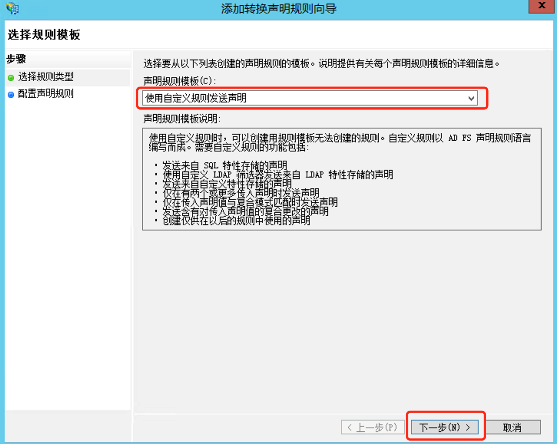Expand the template list using the chevron arrow

(471, 99)
